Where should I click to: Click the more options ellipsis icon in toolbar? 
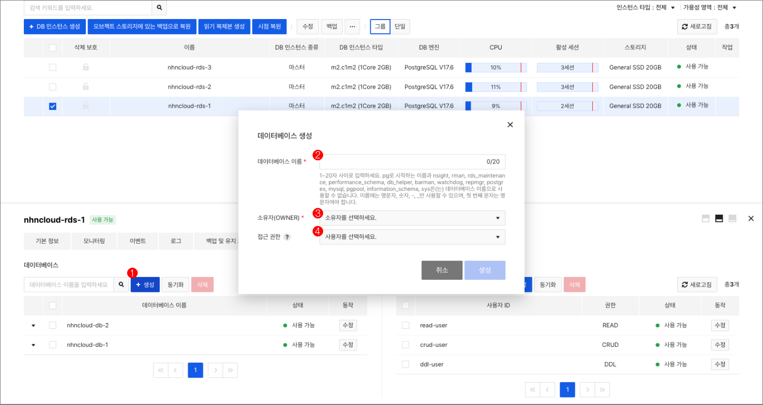click(x=352, y=26)
